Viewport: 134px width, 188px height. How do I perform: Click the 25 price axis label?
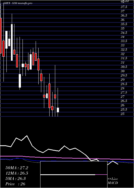point(123,114)
